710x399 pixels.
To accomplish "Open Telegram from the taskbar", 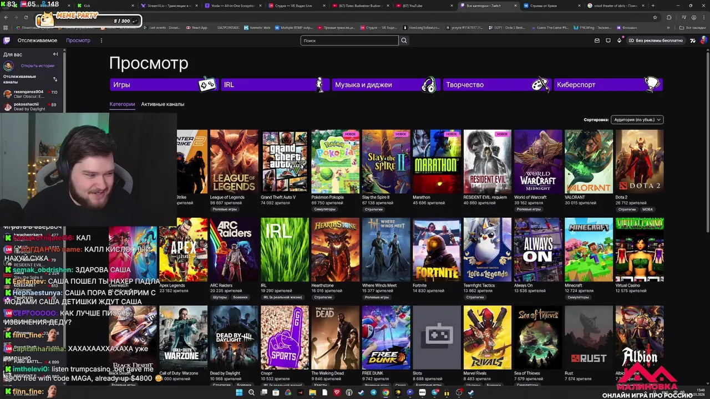I will tap(373, 392).
